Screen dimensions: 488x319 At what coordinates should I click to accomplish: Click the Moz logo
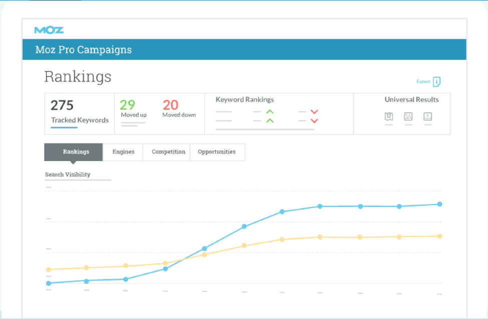pos(48,29)
